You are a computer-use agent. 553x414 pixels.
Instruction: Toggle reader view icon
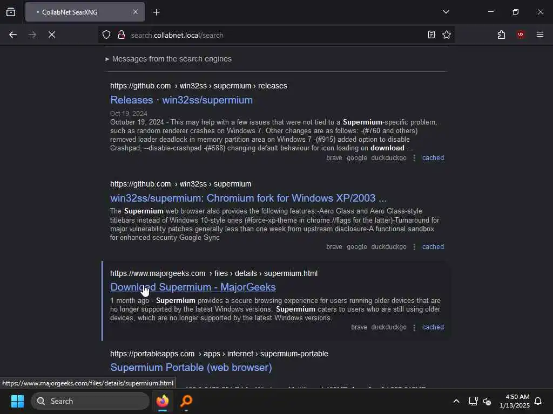pos(431,35)
